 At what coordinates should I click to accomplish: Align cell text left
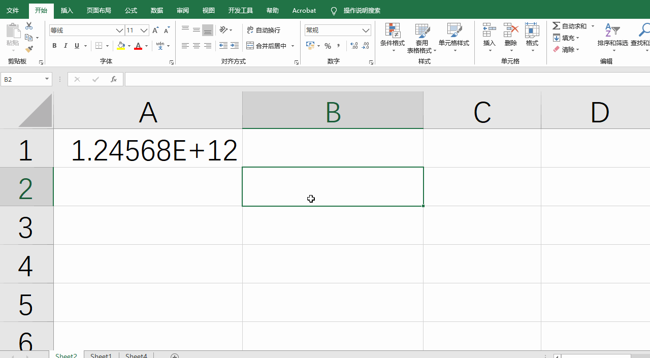pos(185,46)
